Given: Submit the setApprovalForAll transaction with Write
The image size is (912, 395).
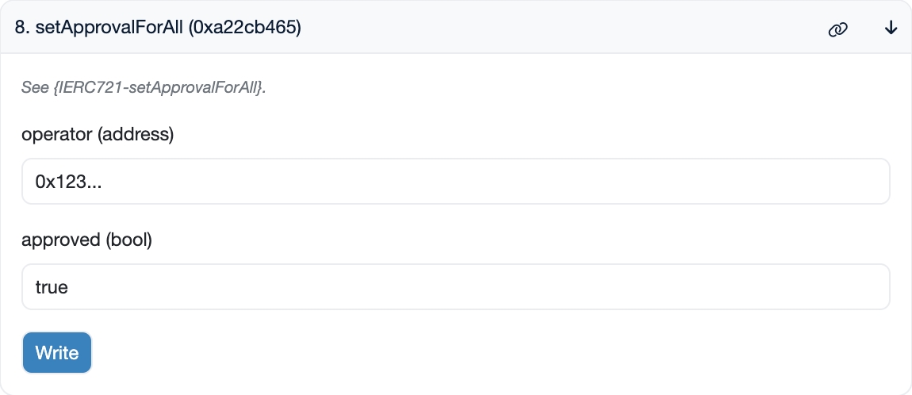Looking at the screenshot, I should coord(57,352).
